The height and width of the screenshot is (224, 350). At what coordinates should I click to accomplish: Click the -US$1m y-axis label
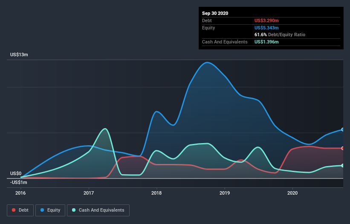tap(18, 183)
